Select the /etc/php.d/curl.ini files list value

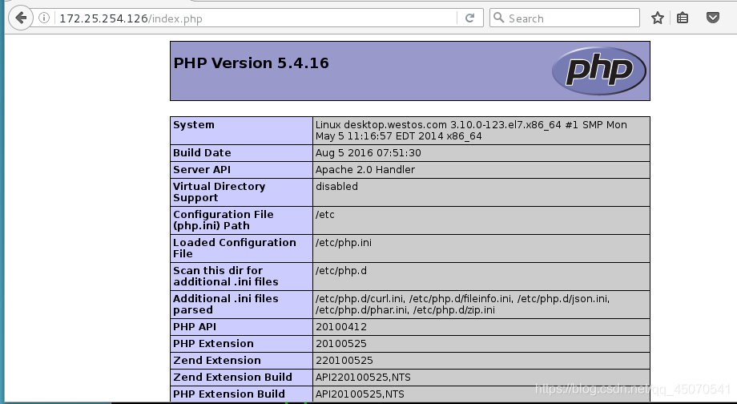point(462,305)
